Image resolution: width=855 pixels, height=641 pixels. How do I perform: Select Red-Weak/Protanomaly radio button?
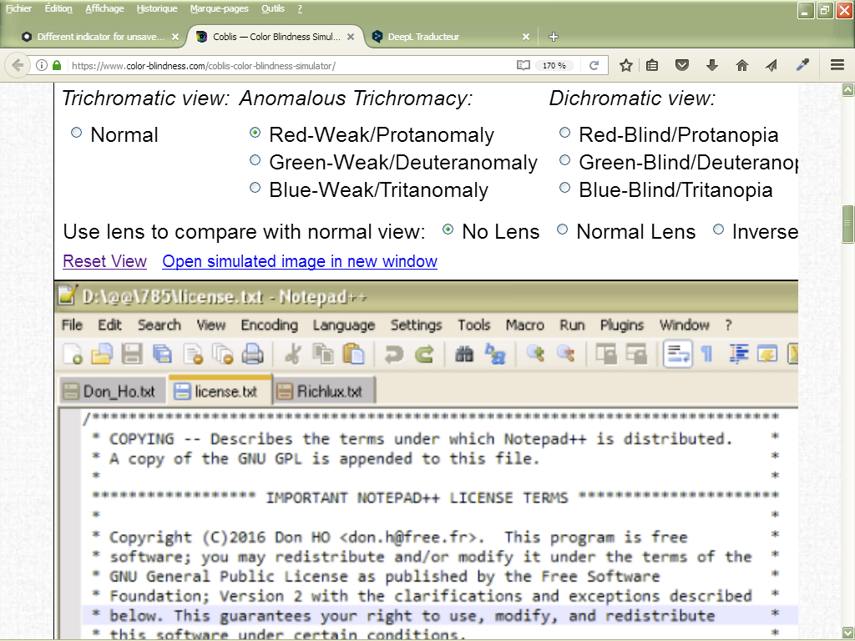255,133
